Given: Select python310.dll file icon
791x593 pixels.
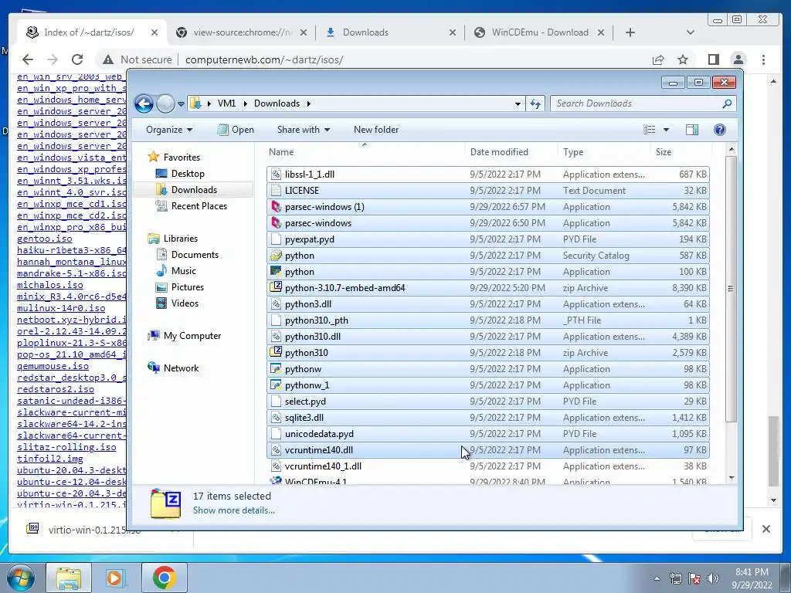Looking at the screenshot, I should (276, 337).
